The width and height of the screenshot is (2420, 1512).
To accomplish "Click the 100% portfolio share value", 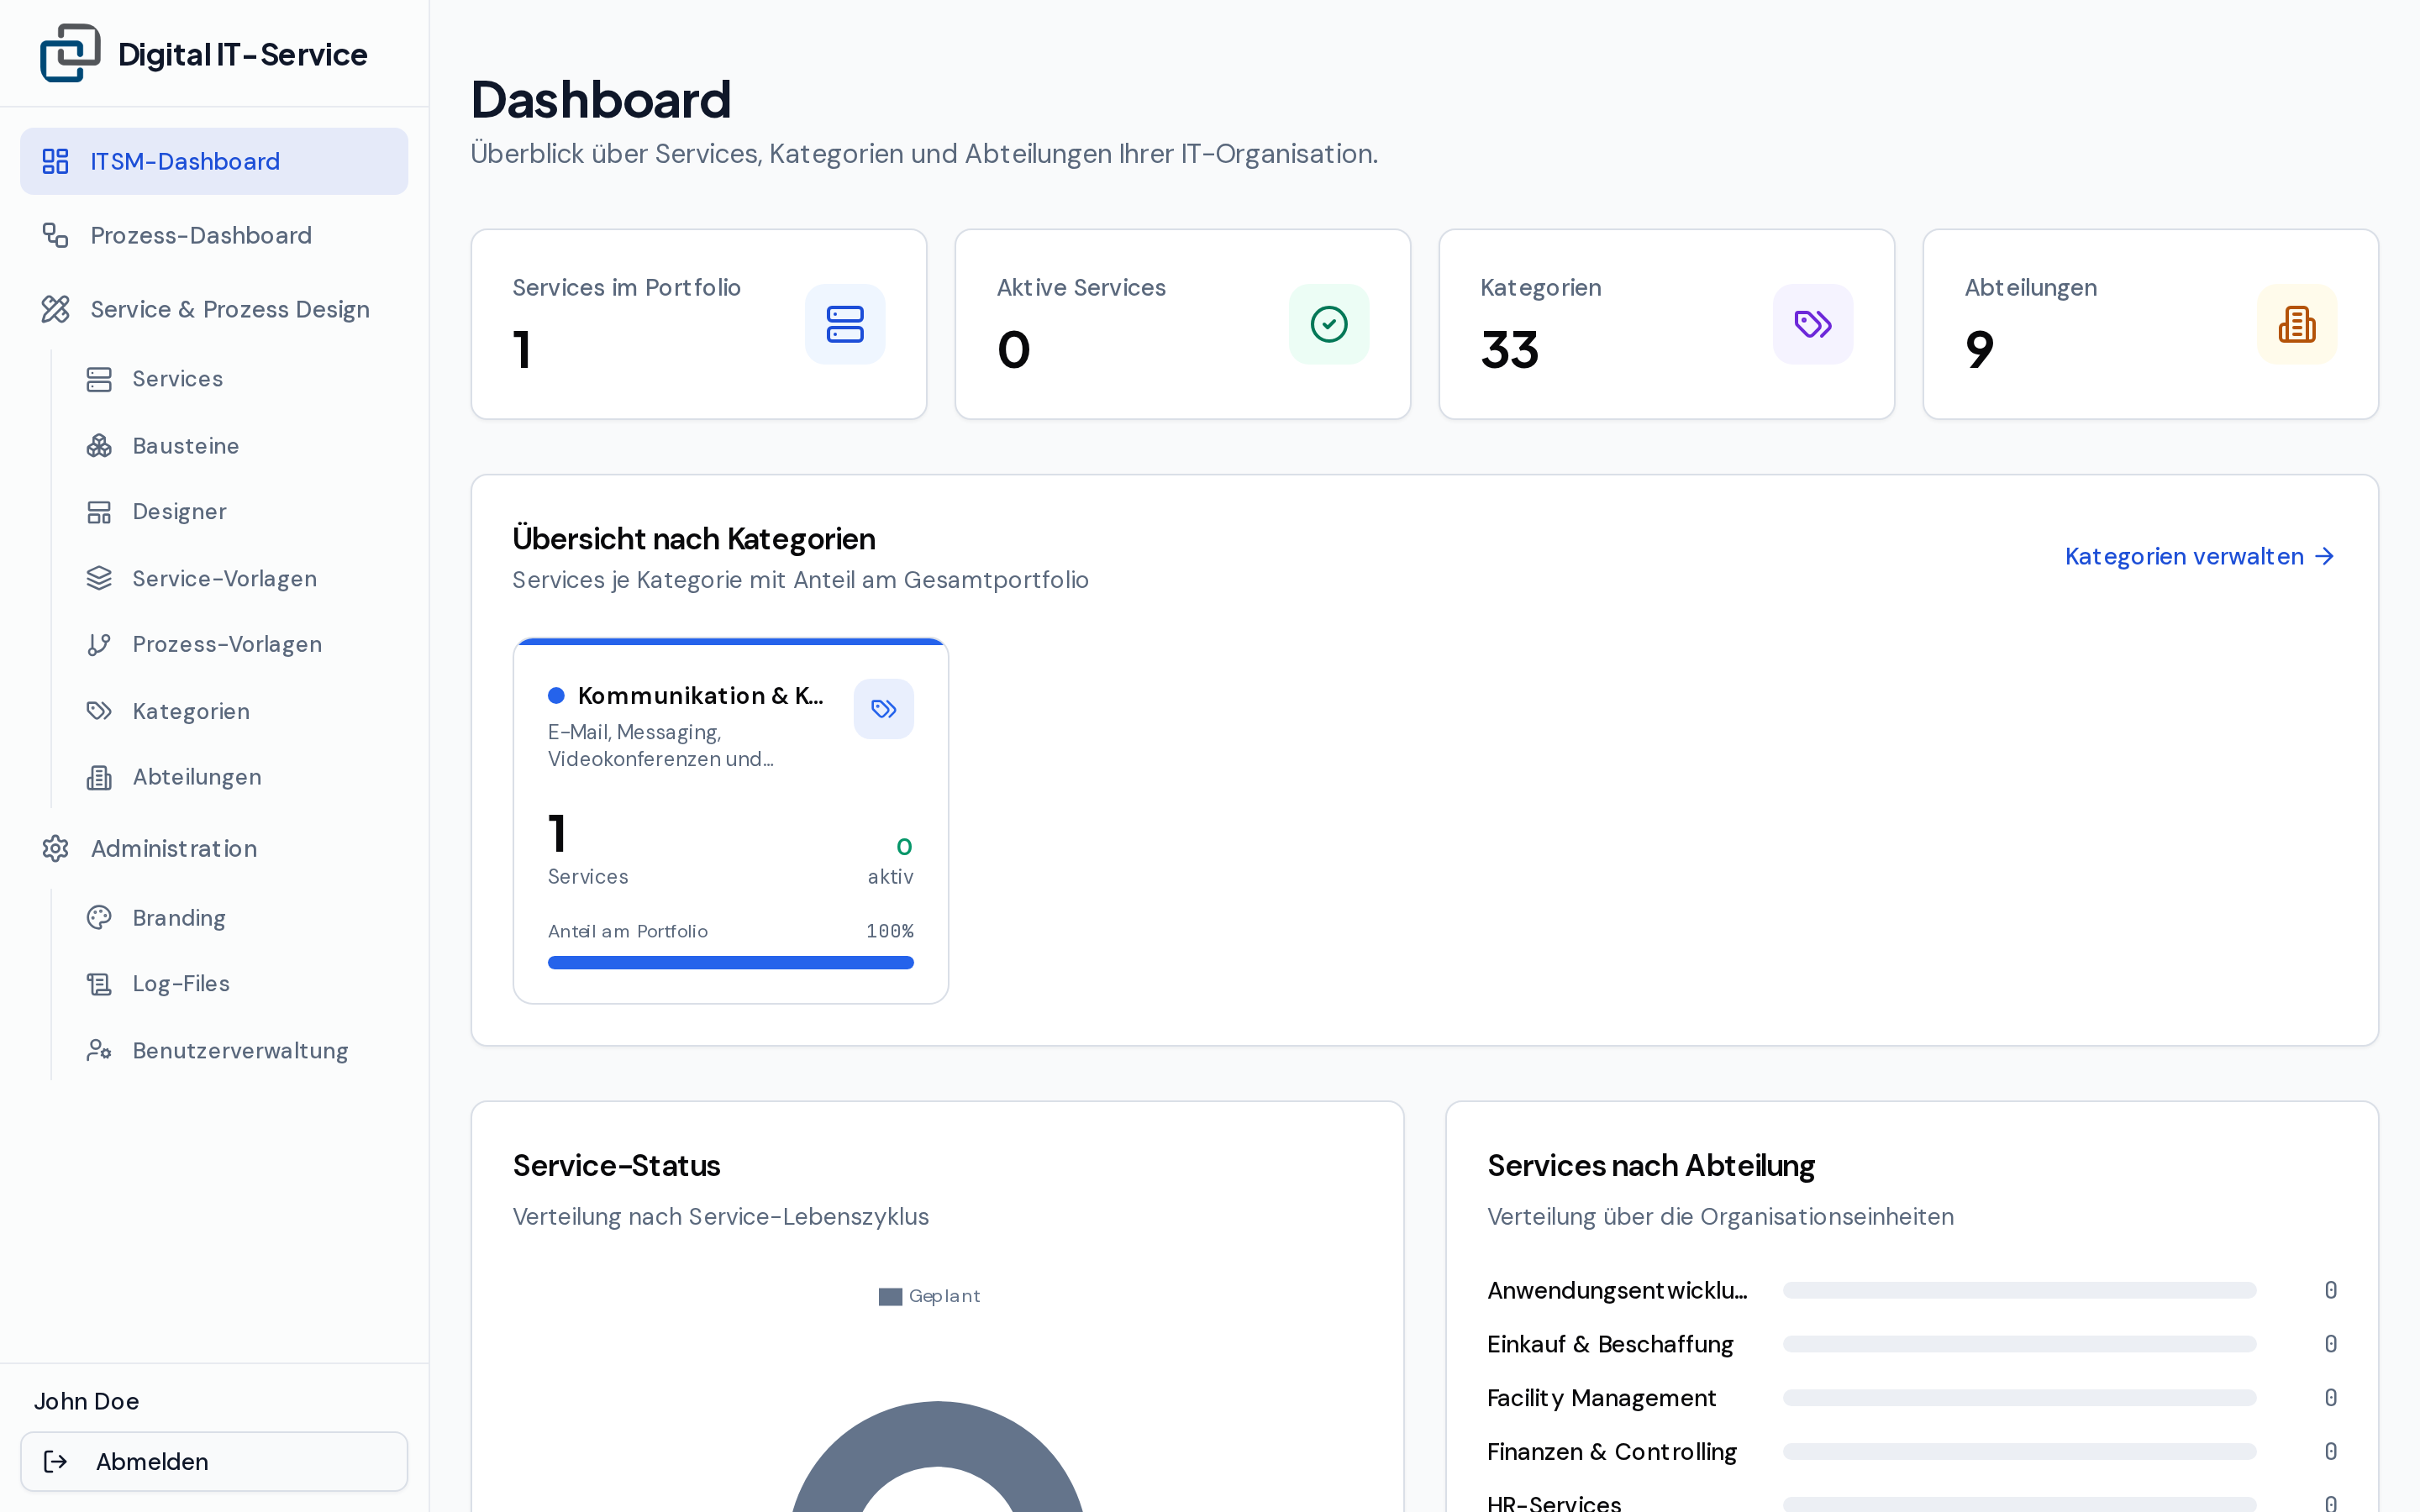I will [890, 931].
